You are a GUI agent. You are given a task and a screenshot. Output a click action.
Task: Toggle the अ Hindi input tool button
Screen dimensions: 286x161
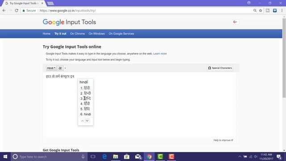point(60,68)
